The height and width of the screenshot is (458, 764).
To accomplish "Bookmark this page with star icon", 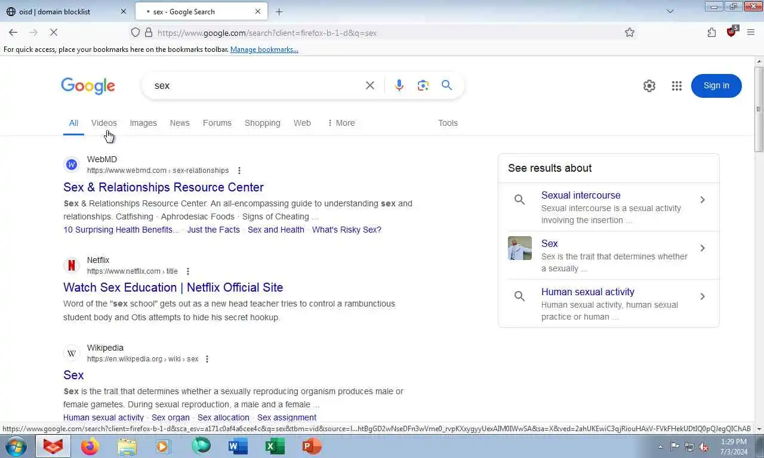I will click(630, 33).
